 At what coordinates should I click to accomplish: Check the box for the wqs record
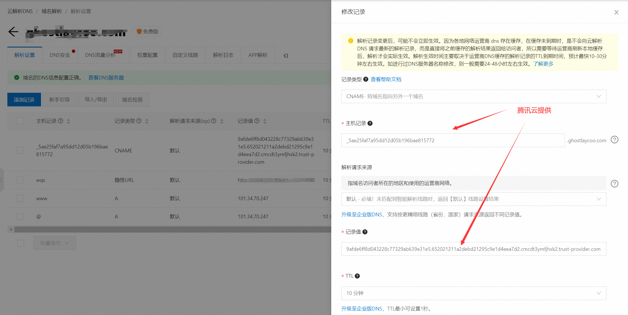[20, 180]
